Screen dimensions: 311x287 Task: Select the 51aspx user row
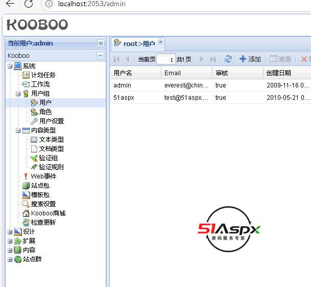[210, 98]
